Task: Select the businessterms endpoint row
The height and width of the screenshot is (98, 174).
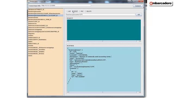Action: click(x=46, y=17)
